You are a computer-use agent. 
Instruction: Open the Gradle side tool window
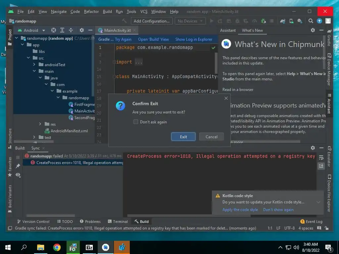pyautogui.click(x=329, y=38)
